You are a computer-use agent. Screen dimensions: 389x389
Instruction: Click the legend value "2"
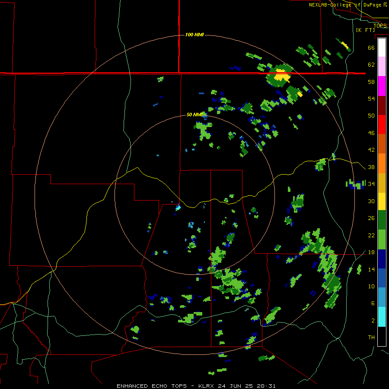point(373,321)
